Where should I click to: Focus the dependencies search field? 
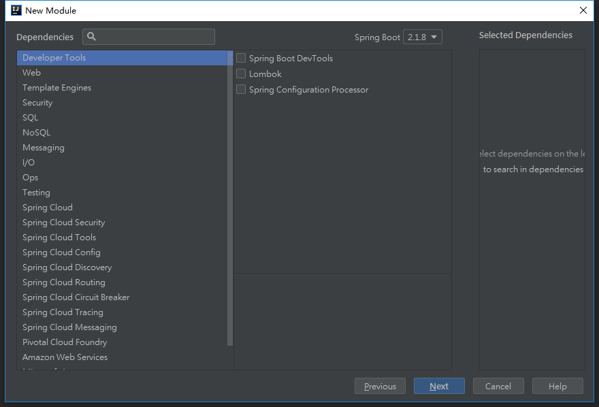pos(148,37)
